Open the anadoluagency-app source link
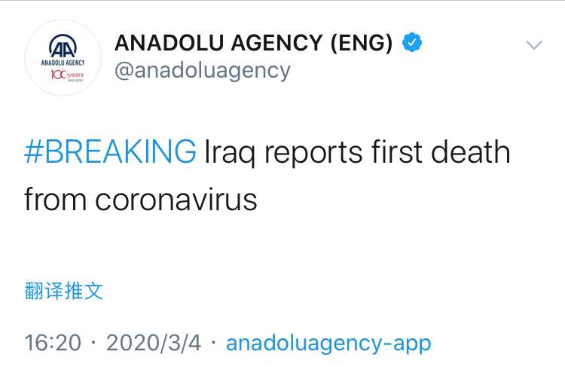Viewport: 565px width, 376px height. click(328, 343)
